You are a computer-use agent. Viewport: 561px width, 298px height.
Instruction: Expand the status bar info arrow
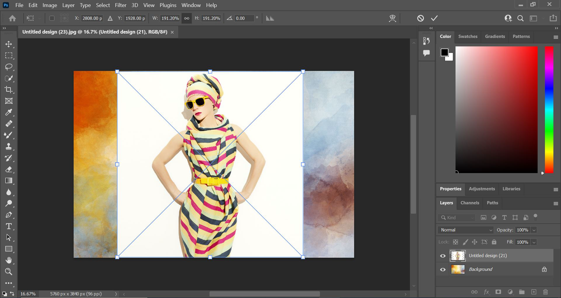116,294
